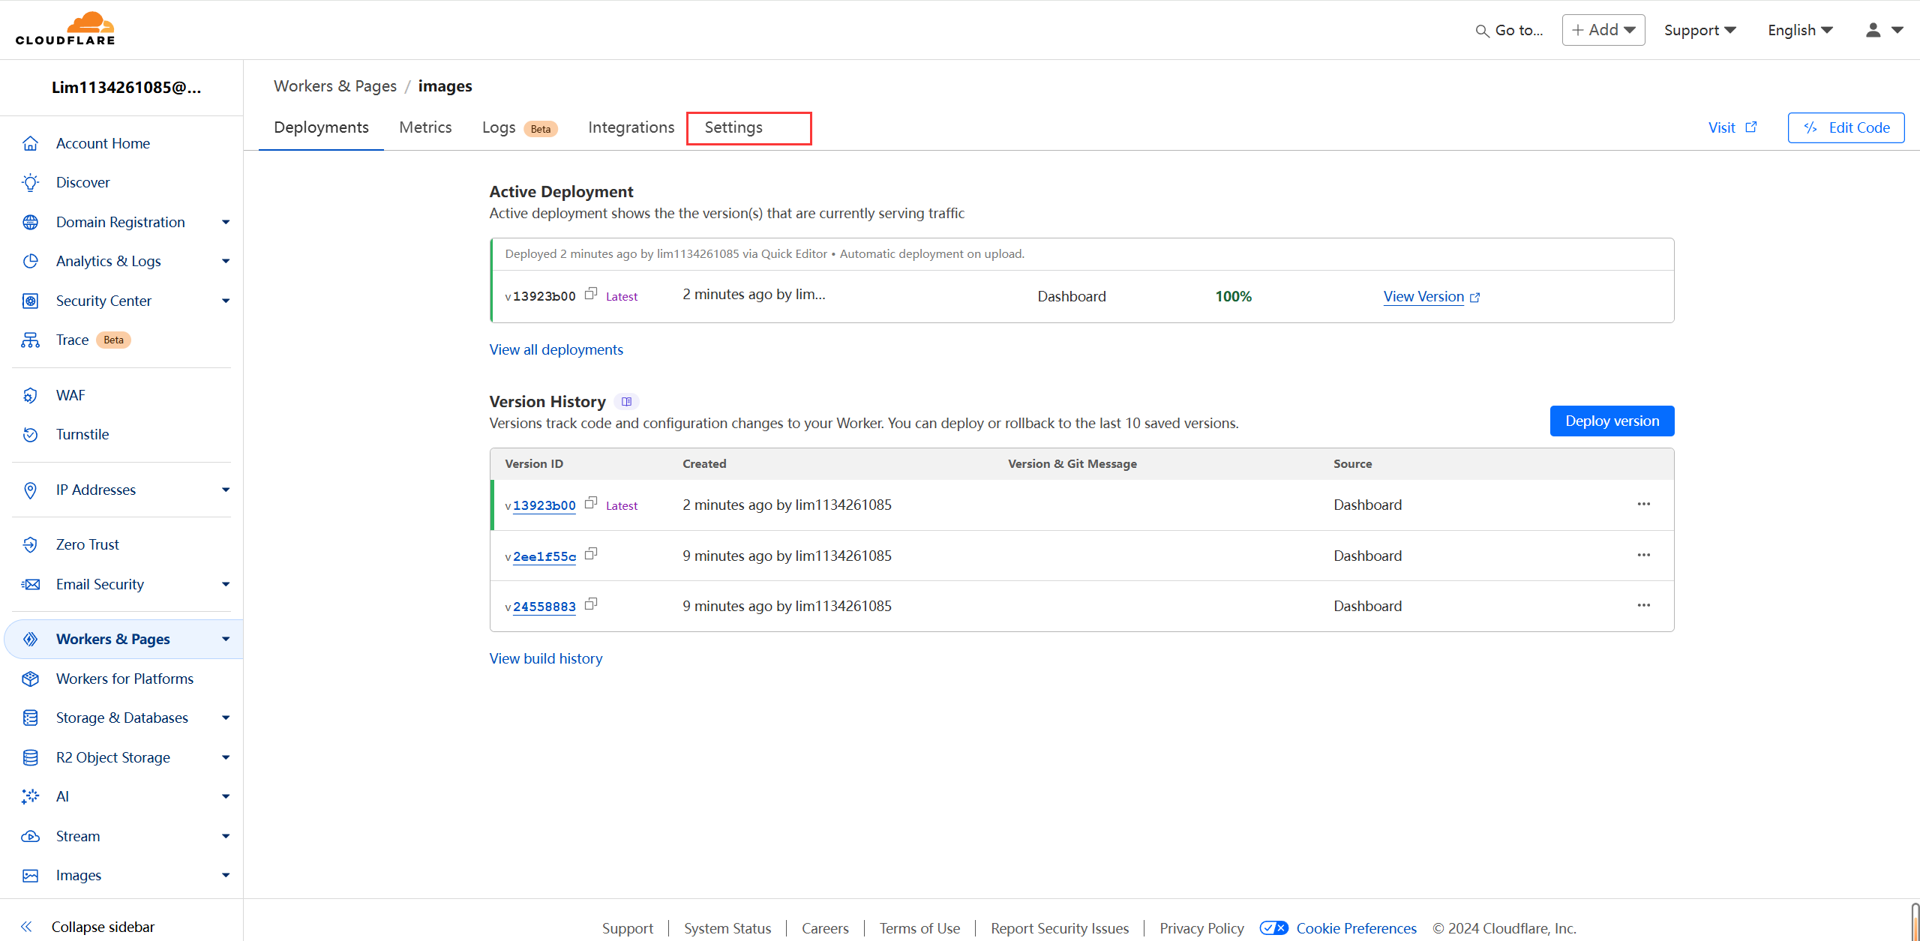Open the Add dropdown

coord(1603,30)
